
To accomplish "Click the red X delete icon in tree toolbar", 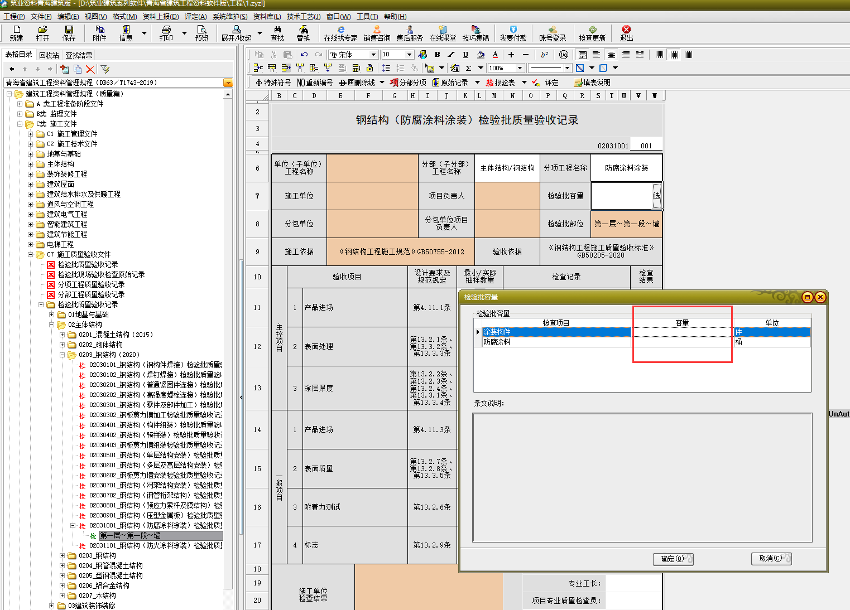I will (90, 69).
